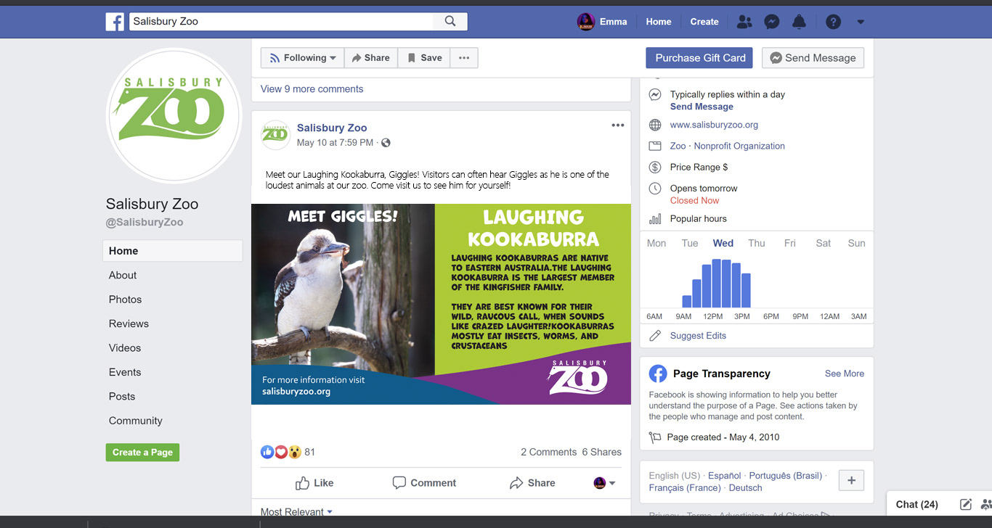Share the kookaburra post
Screen dimensions: 992x528
point(532,483)
